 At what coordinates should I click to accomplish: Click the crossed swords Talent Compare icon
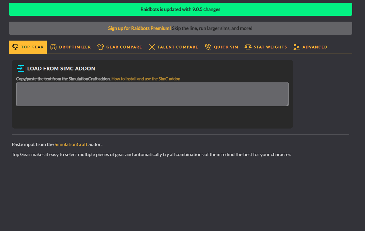[x=152, y=47]
